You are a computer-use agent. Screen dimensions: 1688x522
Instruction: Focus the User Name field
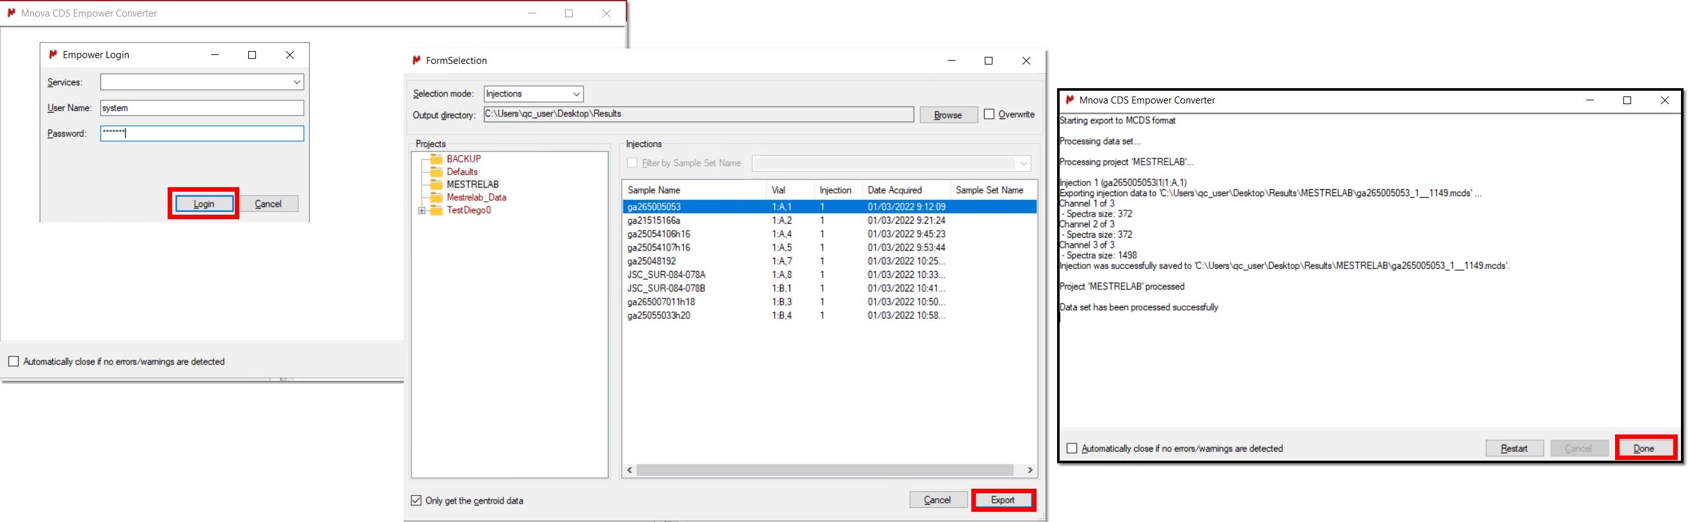click(x=202, y=108)
